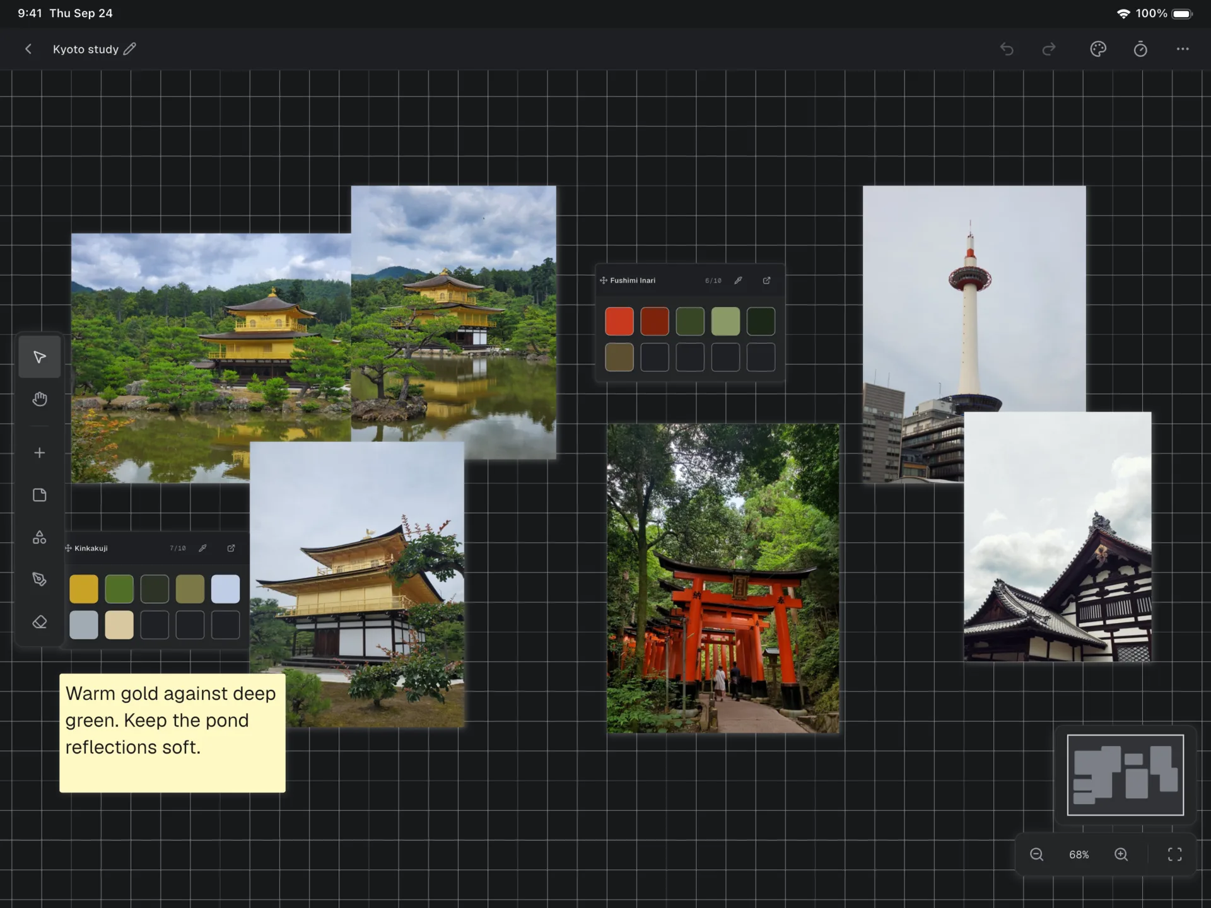Image resolution: width=1211 pixels, height=908 pixels.
Task: Open the timer tool
Action: (x=1140, y=49)
